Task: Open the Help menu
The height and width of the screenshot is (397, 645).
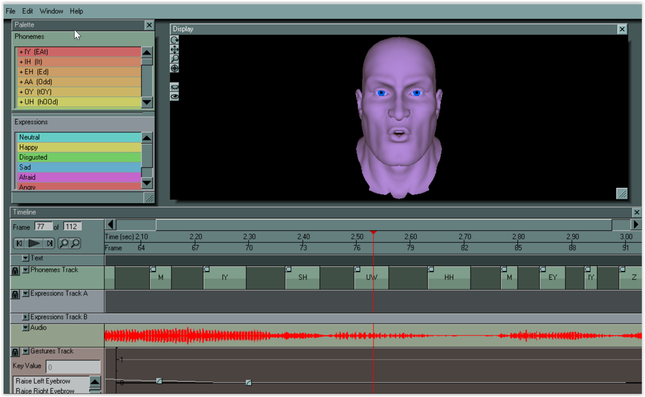Action: tap(77, 11)
